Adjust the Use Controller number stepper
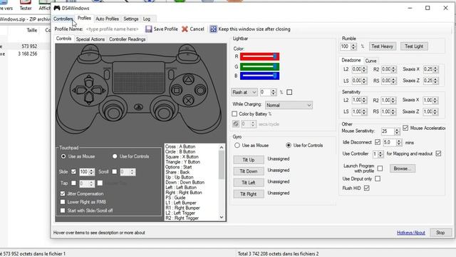456x257 pixels. 380,154
